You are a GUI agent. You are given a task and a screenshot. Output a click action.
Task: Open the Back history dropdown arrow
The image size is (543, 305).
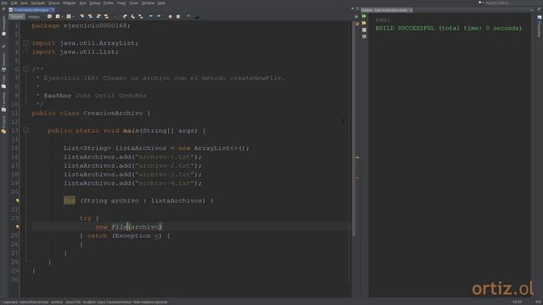[x=62, y=17]
